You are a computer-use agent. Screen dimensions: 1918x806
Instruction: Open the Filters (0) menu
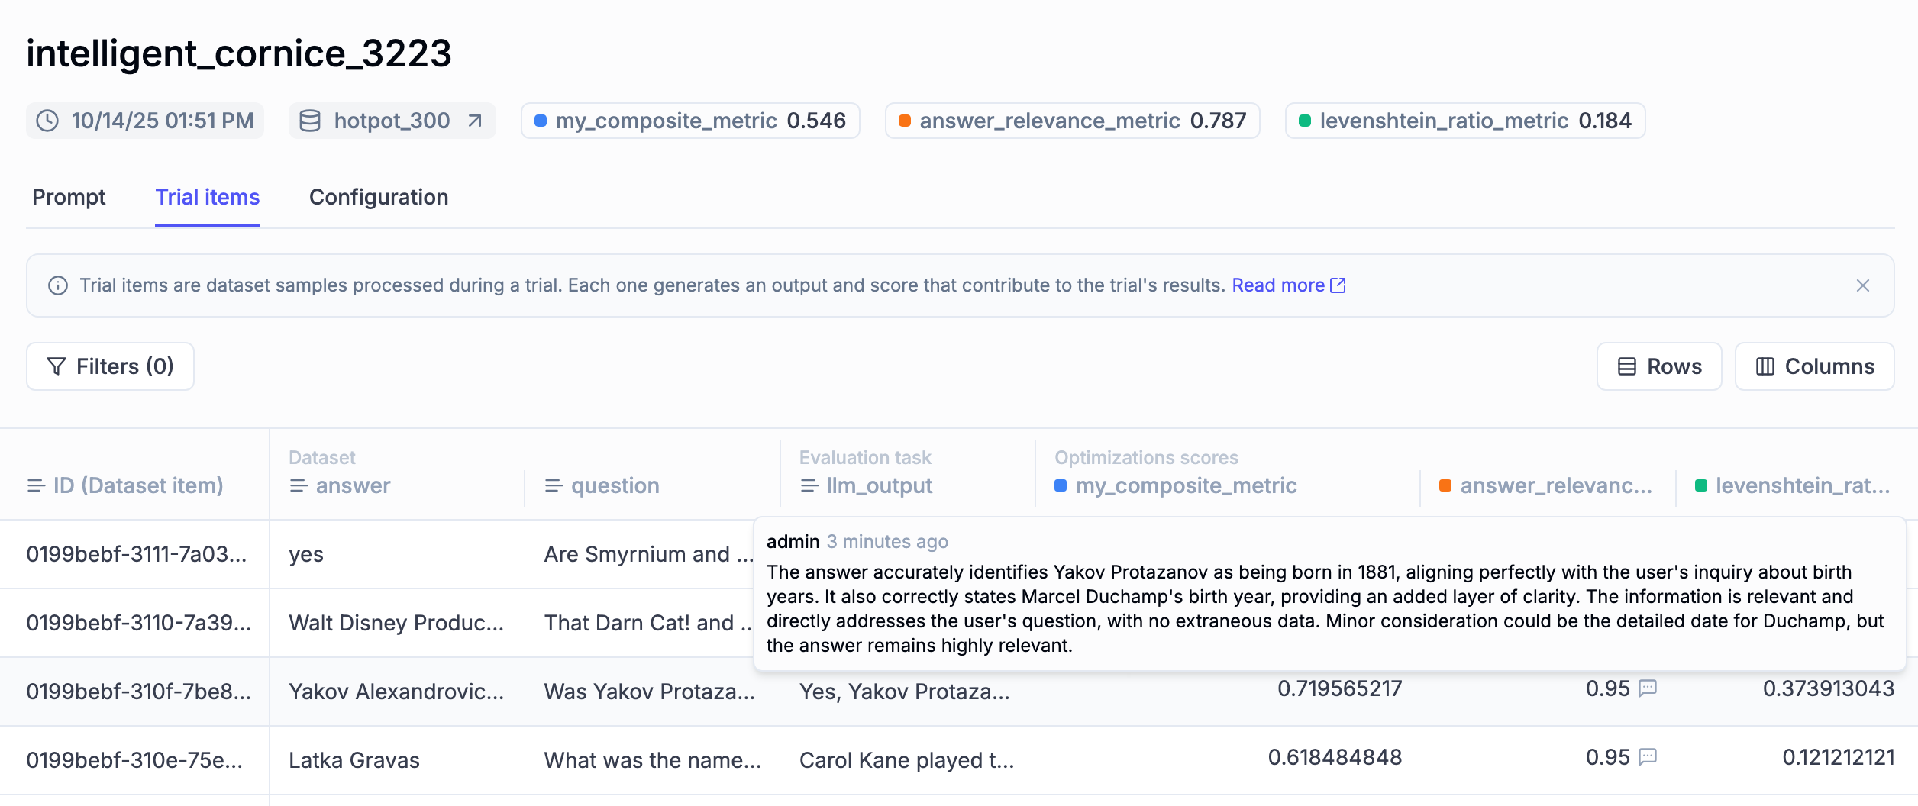[111, 366]
